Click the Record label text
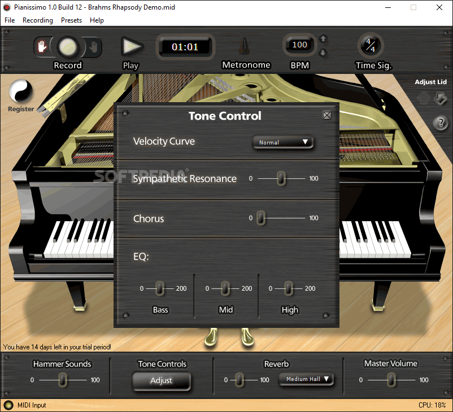The width and height of the screenshot is (453, 412). (68, 65)
